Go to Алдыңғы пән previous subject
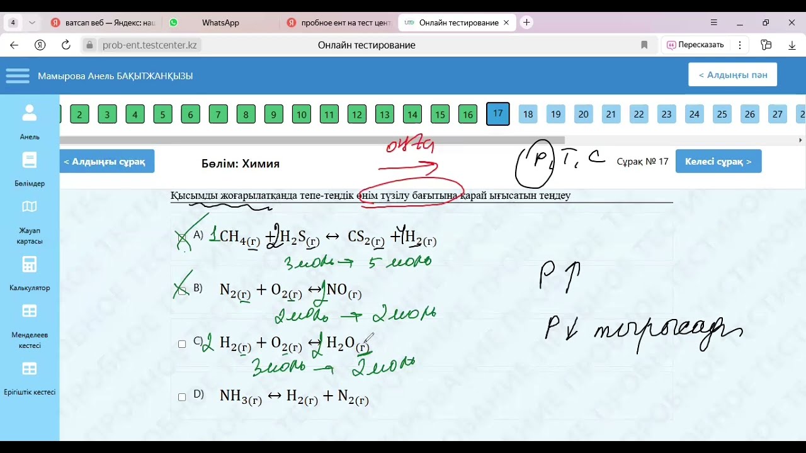 point(732,74)
